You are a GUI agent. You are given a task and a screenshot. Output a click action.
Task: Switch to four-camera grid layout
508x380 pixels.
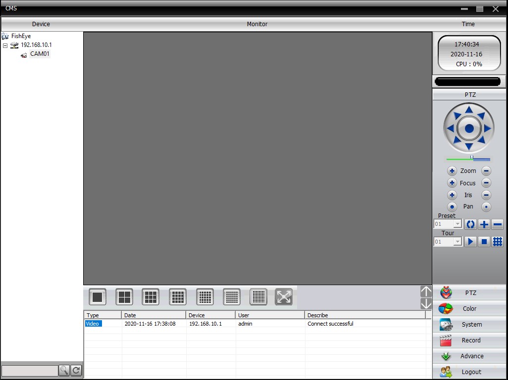[124, 297]
